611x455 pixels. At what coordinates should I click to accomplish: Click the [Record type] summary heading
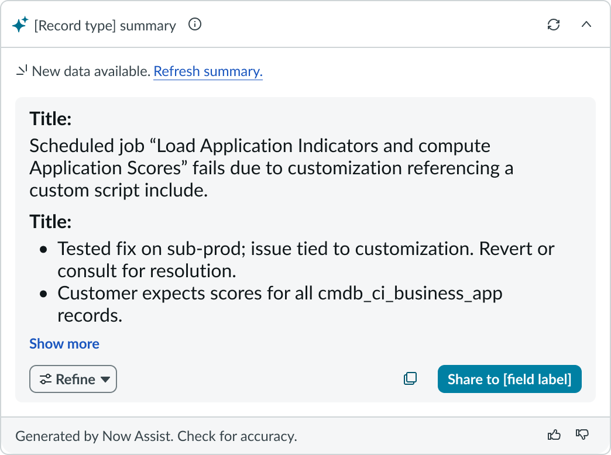(105, 26)
